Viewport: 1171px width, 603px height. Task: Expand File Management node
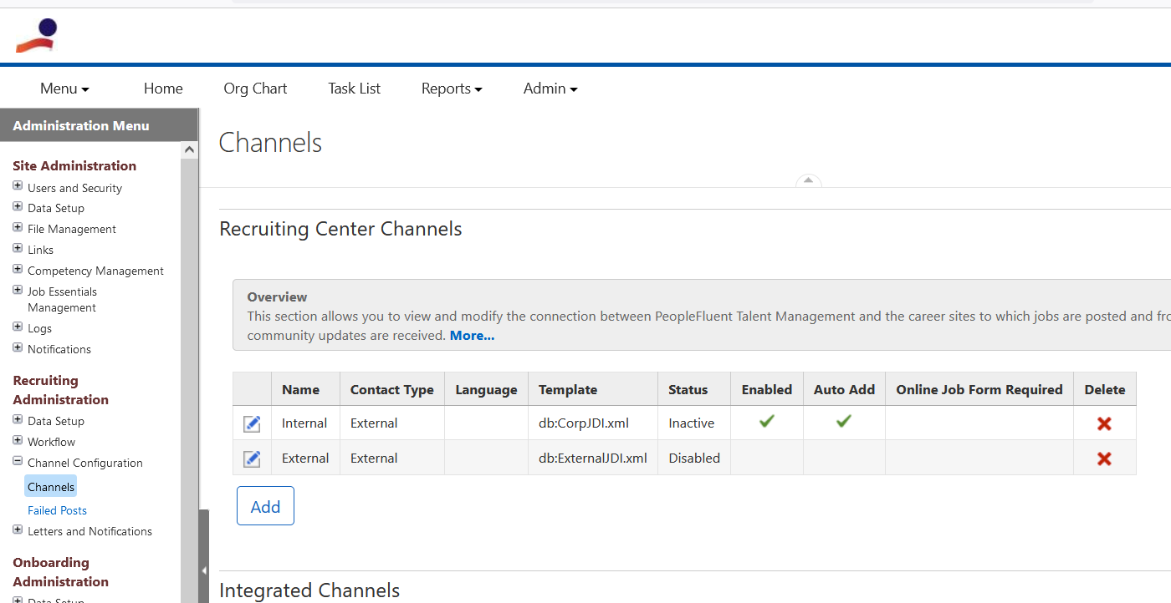point(18,227)
